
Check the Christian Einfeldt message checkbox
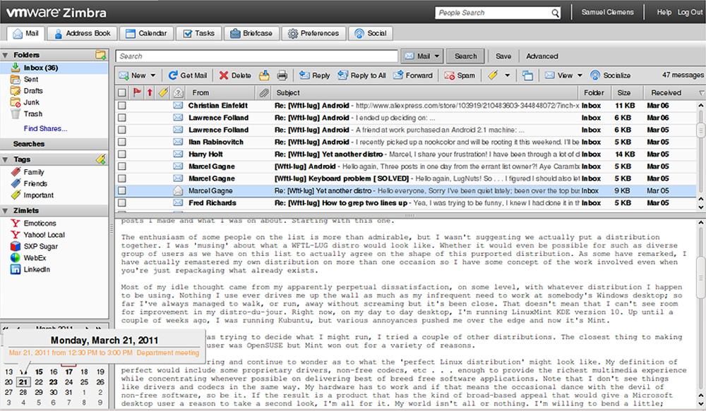pos(122,106)
